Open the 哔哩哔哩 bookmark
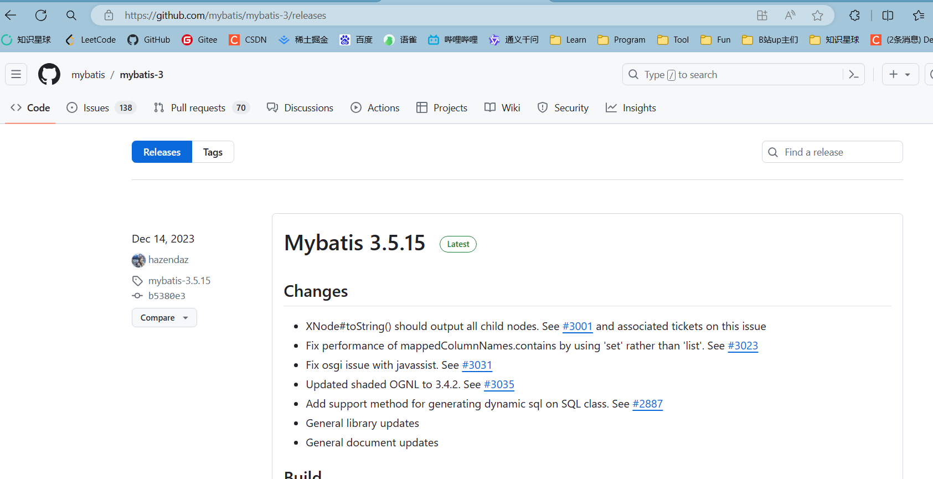The image size is (933, 479). tap(453, 40)
